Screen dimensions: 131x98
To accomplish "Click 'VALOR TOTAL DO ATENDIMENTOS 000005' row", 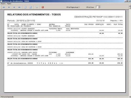I will click(x=65, y=59).
